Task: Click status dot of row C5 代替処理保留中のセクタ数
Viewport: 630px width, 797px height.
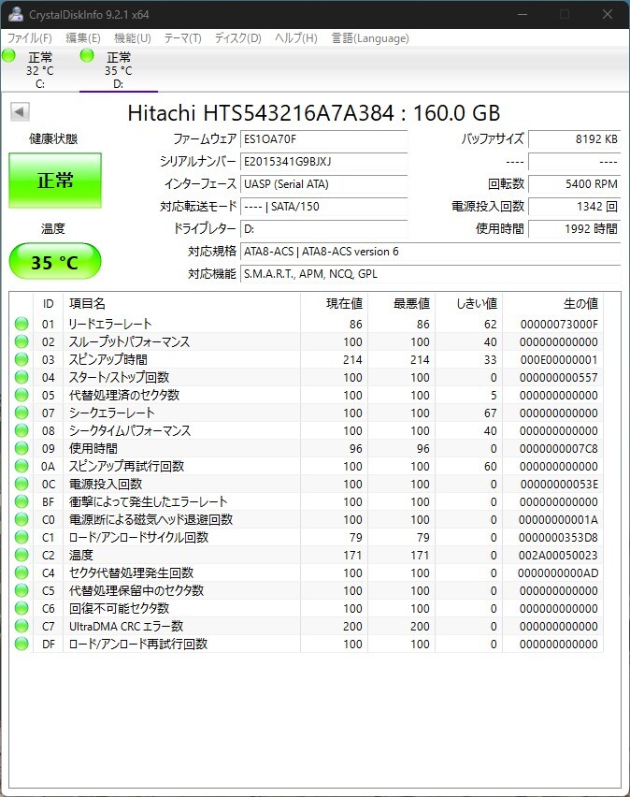Action: 21,590
